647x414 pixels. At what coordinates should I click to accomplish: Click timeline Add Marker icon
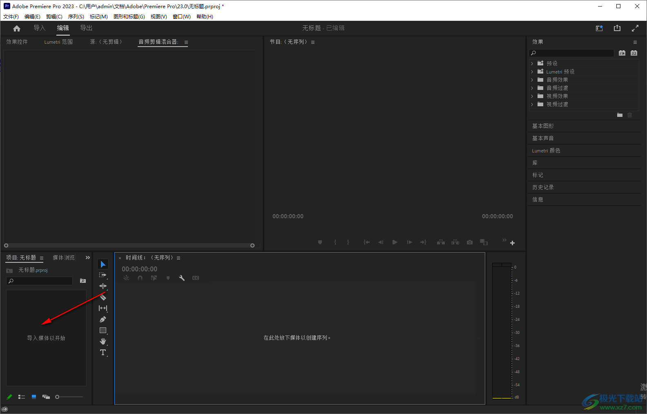coord(168,278)
